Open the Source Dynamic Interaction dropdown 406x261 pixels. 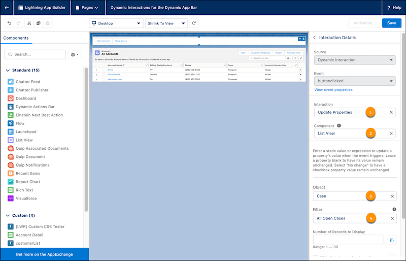(x=354, y=60)
